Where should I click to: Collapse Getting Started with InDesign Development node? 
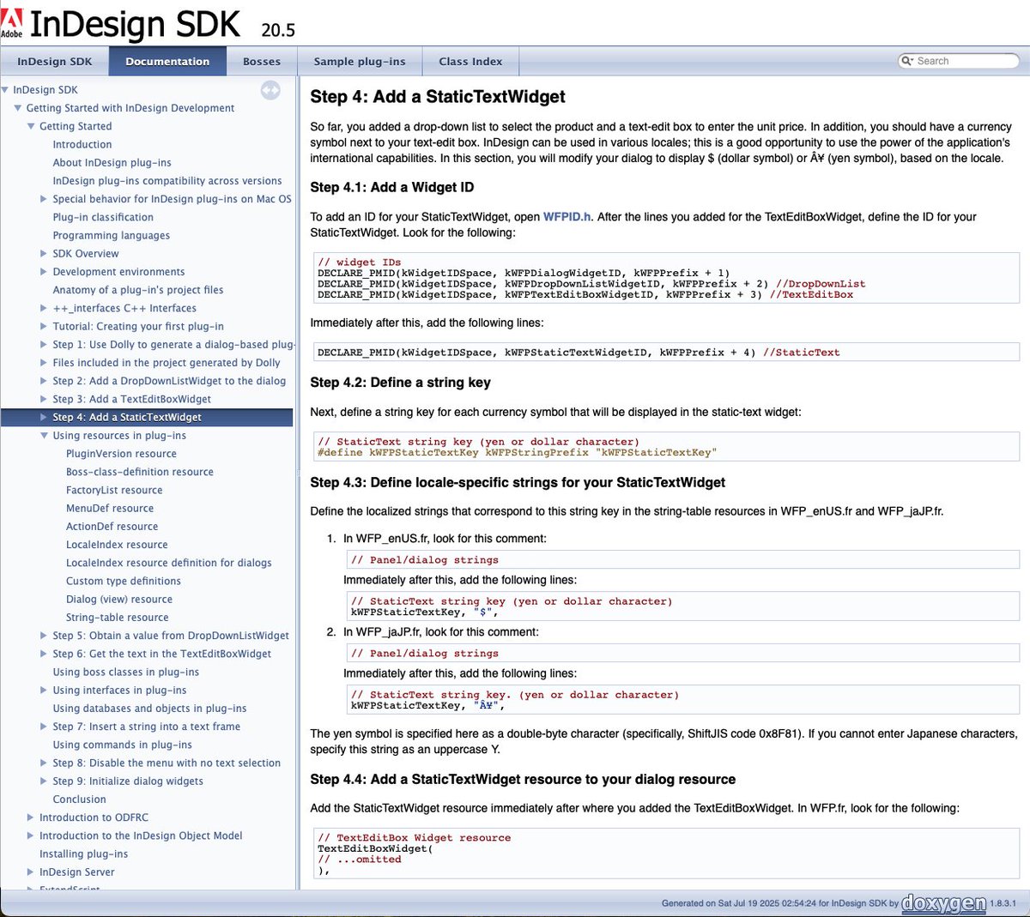coord(18,108)
